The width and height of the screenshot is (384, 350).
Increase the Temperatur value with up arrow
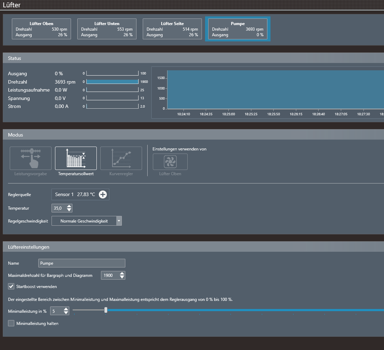[x=69, y=206]
